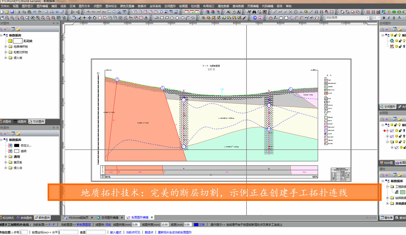Click the New file icon

(x=2, y=12)
